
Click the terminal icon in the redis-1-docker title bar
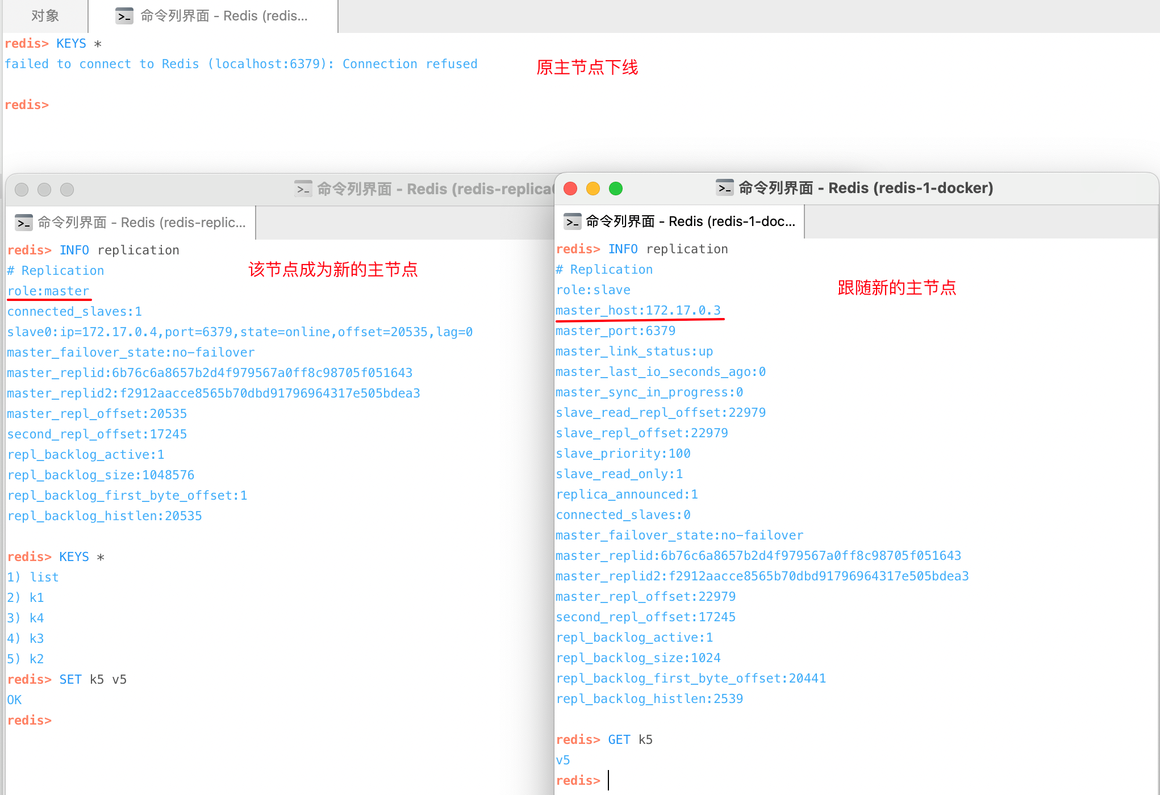tap(724, 187)
